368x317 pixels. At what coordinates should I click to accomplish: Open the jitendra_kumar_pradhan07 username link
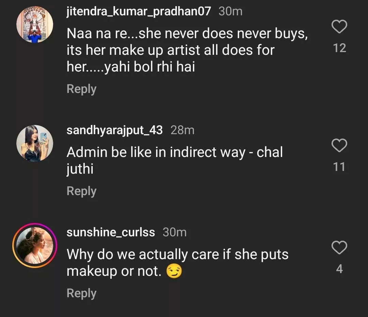point(139,11)
